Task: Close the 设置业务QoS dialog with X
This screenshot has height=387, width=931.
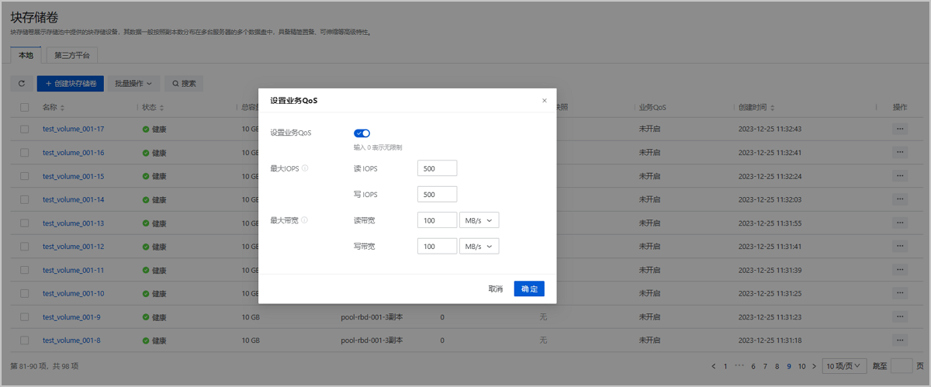Action: click(545, 100)
